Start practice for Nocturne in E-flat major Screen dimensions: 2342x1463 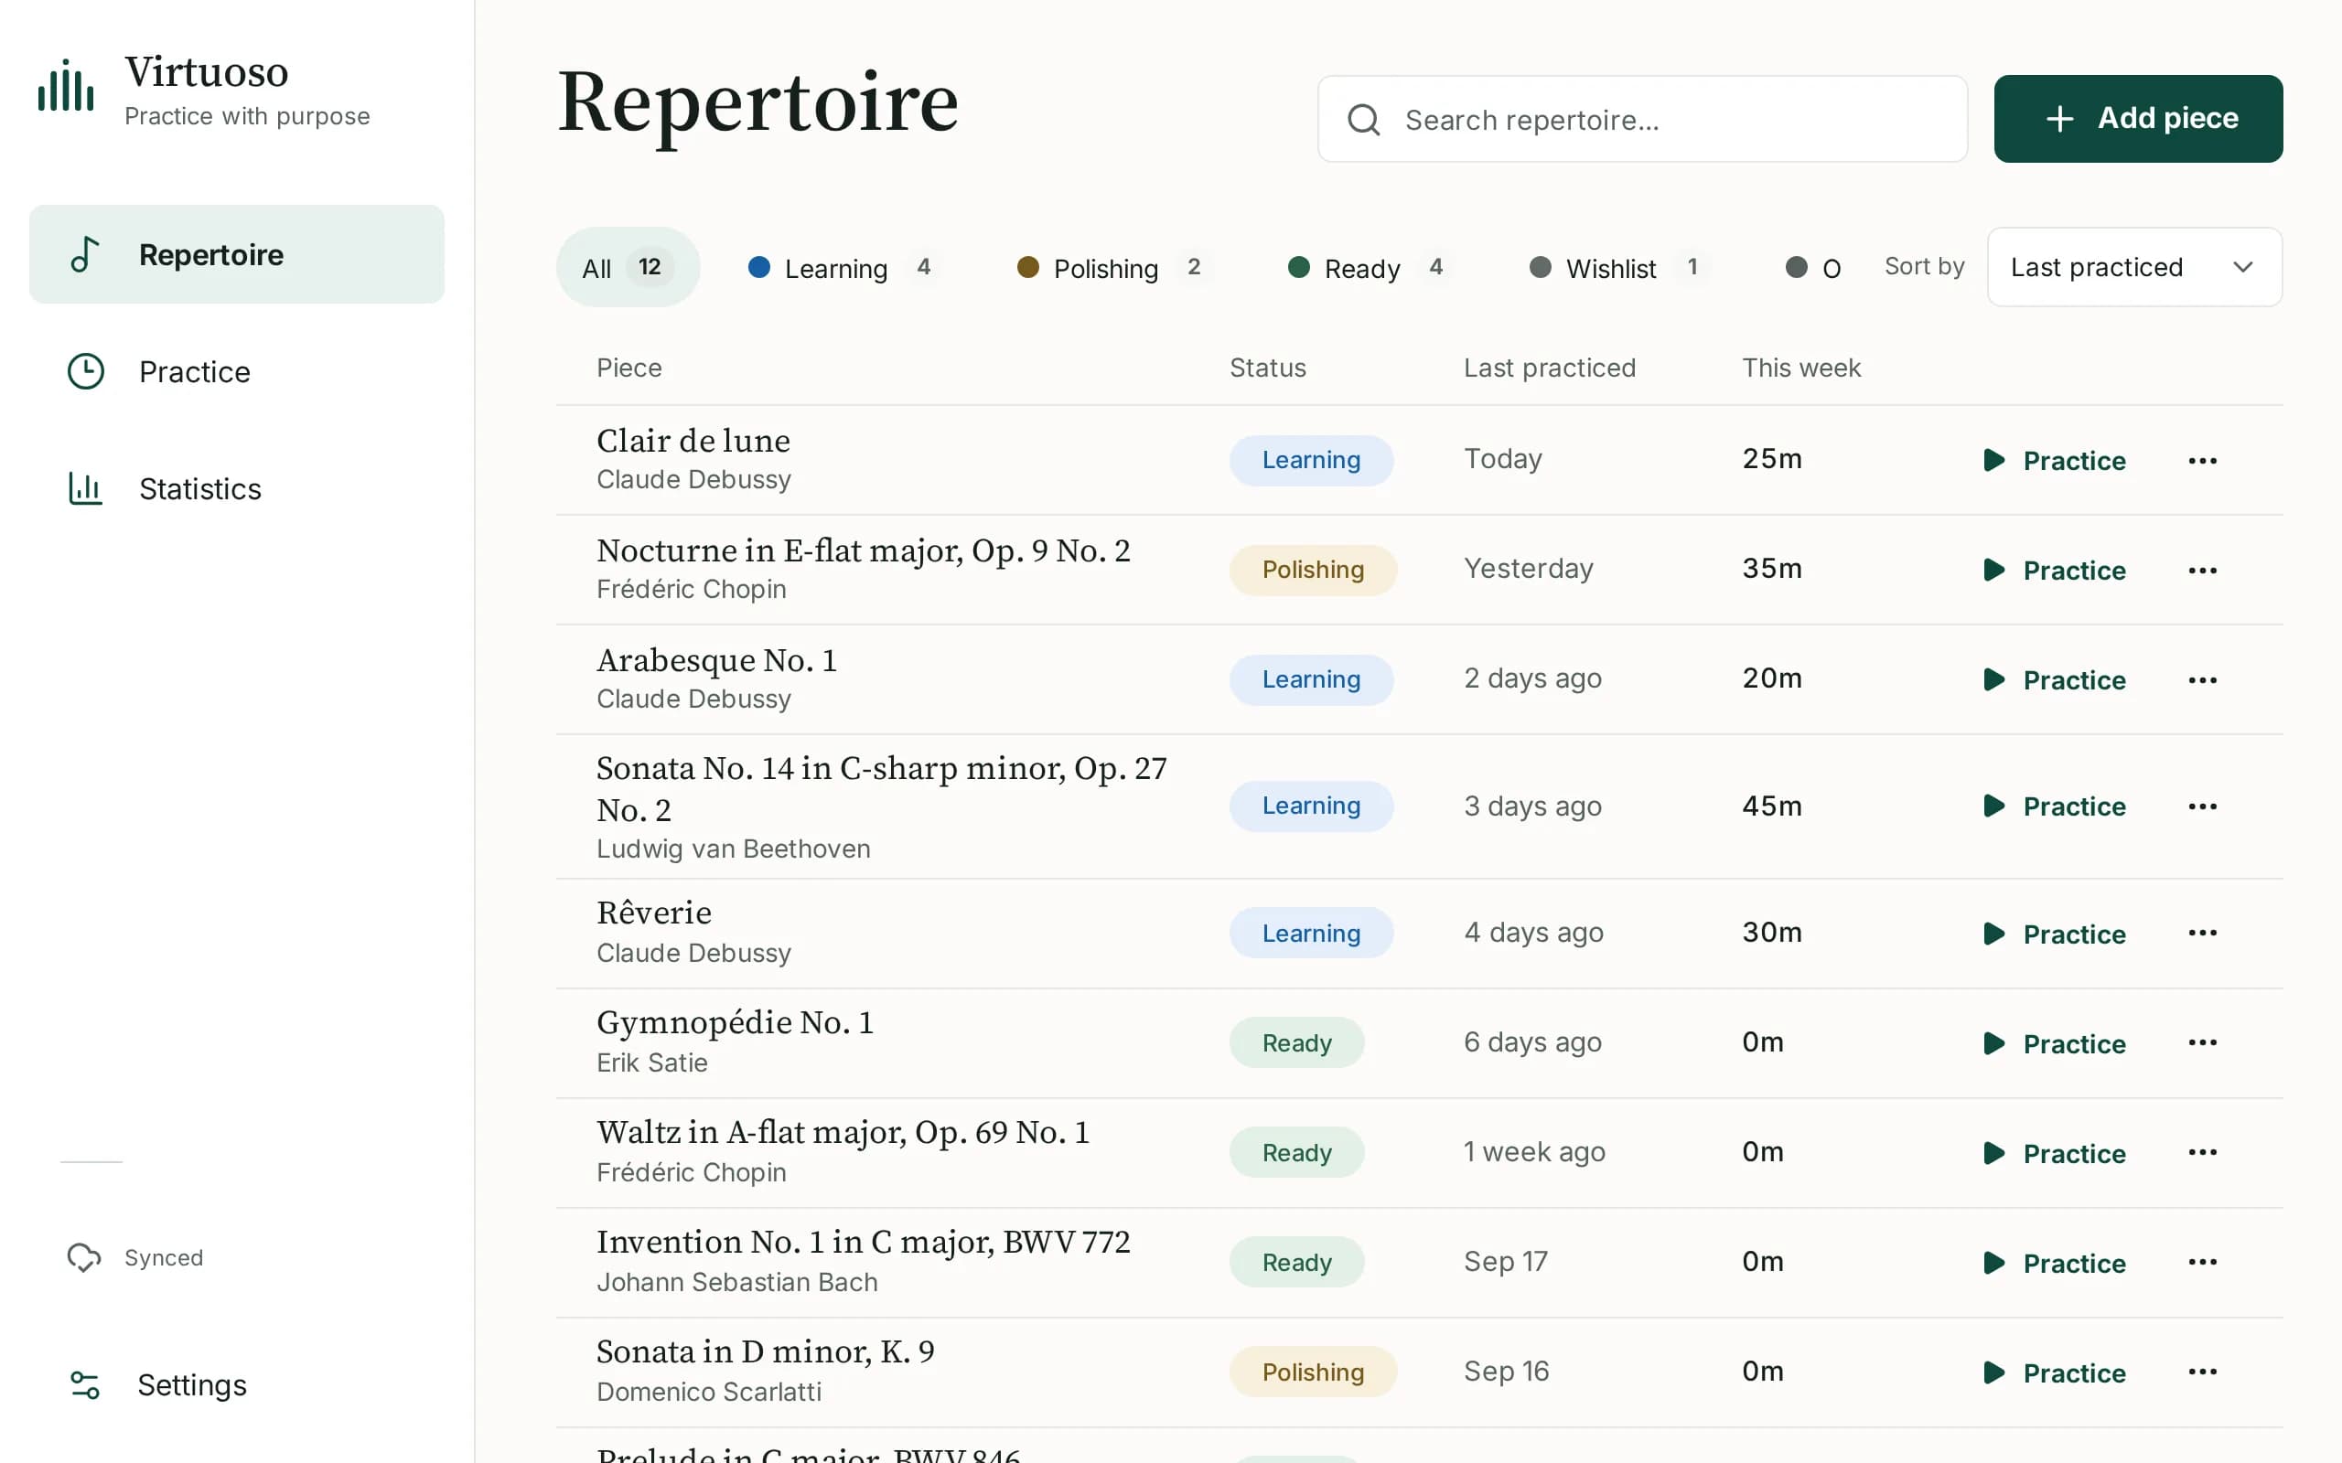point(2054,570)
